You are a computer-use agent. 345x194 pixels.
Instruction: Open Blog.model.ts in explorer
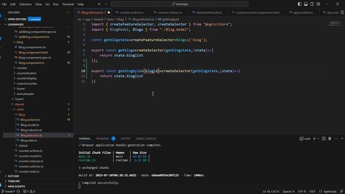coord(30,125)
